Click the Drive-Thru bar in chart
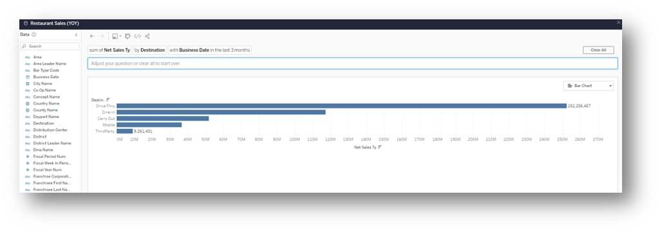This screenshot has height=232, width=662. click(x=341, y=106)
